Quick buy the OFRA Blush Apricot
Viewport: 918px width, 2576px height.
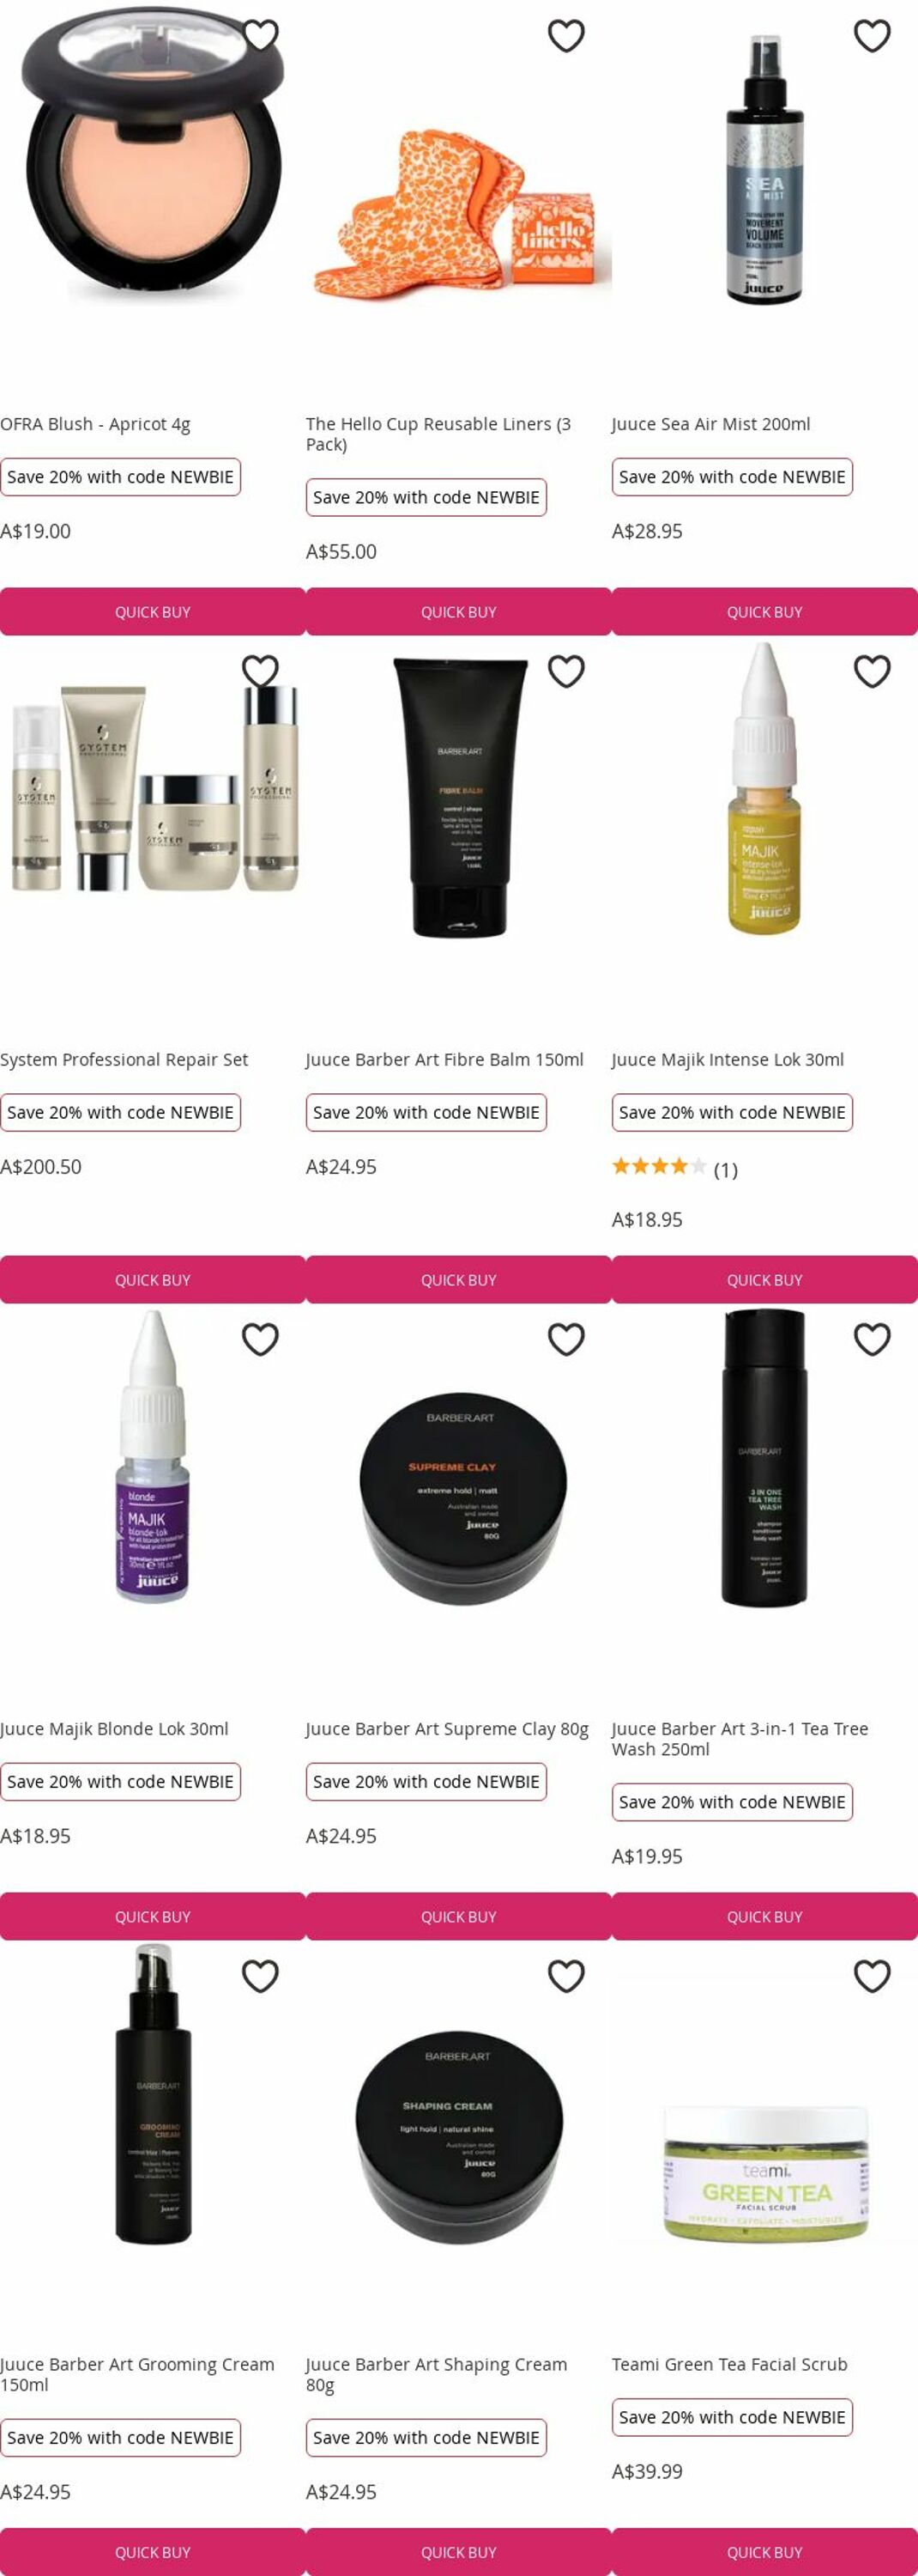(153, 612)
